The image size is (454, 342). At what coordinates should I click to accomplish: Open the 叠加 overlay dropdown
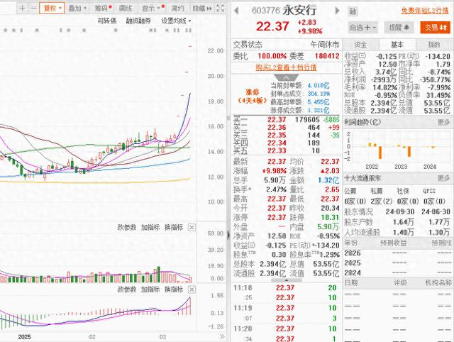point(77,9)
